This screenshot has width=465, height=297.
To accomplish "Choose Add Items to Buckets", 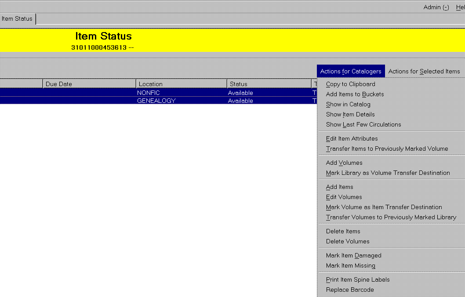I will (x=355, y=94).
